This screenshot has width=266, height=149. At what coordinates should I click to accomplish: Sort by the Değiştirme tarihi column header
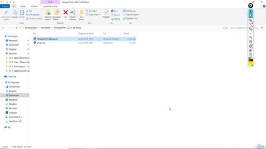coord(86,34)
